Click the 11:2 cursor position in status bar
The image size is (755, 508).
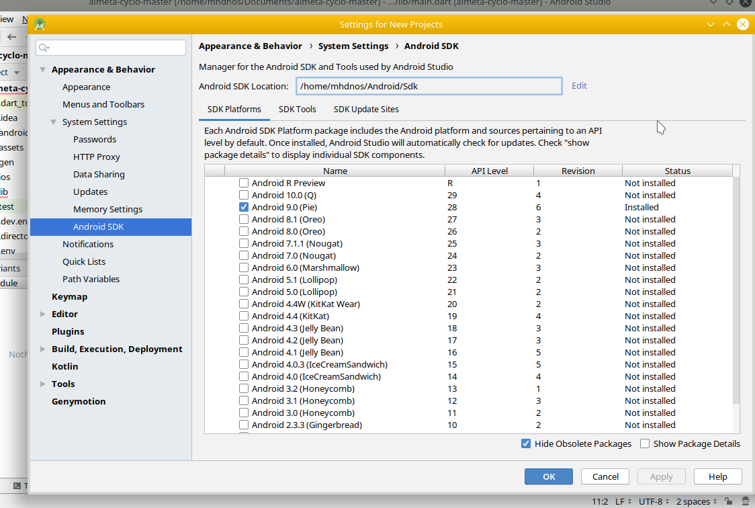[599, 501]
